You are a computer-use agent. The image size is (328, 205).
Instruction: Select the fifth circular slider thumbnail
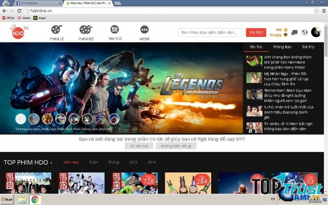[x=74, y=119]
